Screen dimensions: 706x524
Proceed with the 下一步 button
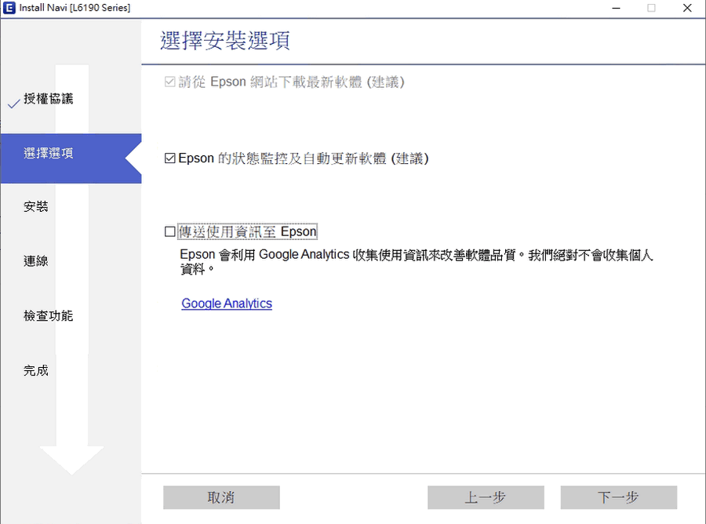coord(618,497)
